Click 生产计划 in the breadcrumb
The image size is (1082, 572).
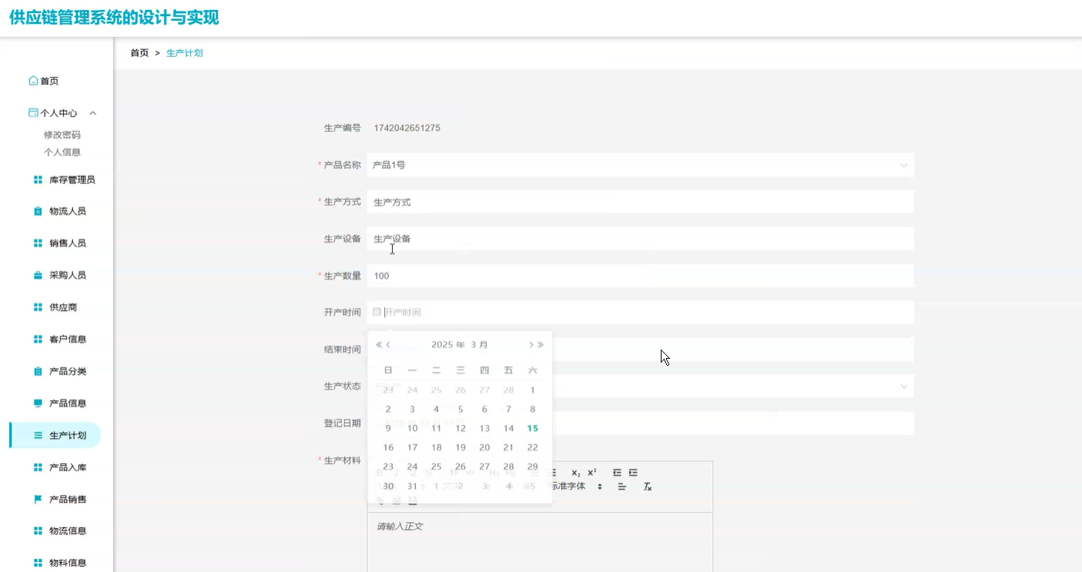point(185,53)
